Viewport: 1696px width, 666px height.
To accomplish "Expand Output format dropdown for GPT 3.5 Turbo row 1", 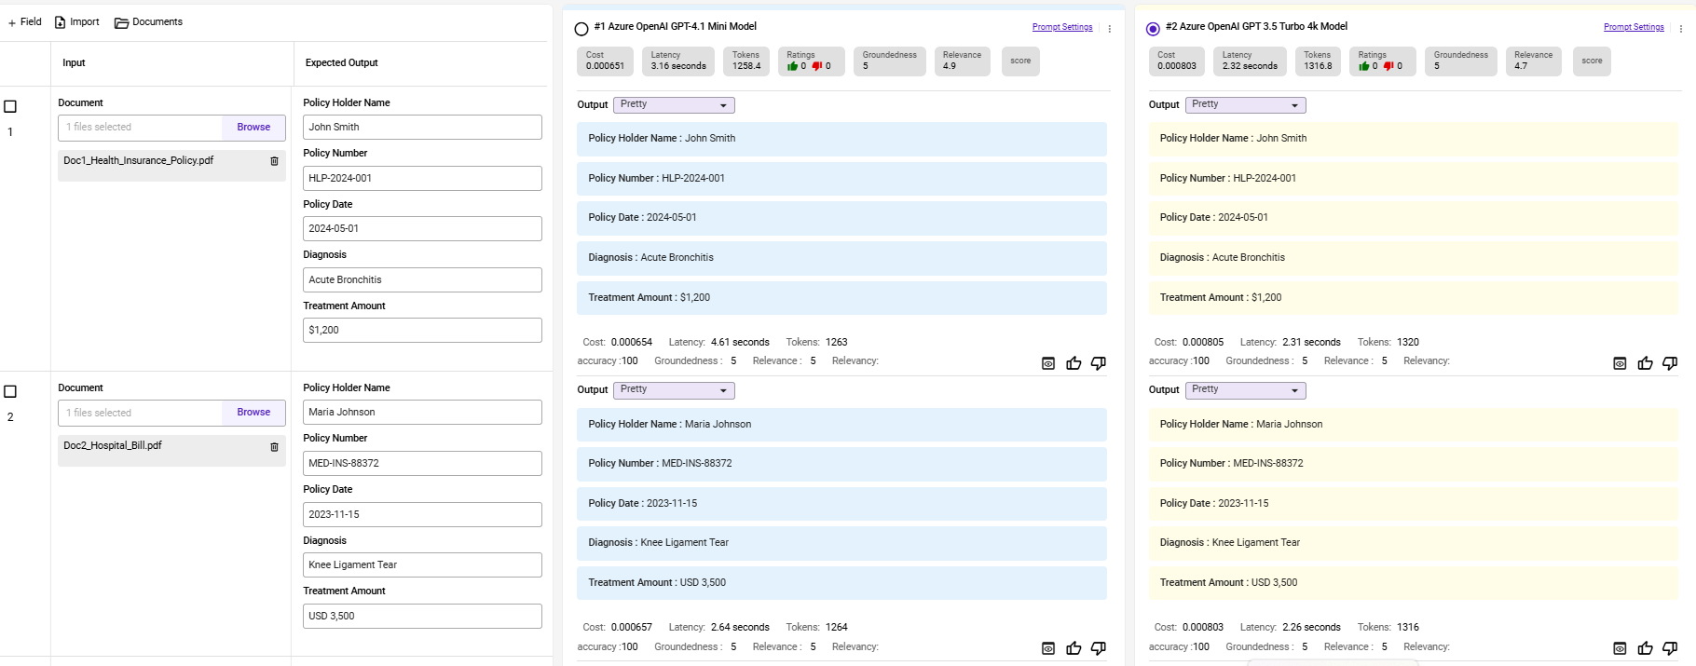I will (x=1245, y=105).
